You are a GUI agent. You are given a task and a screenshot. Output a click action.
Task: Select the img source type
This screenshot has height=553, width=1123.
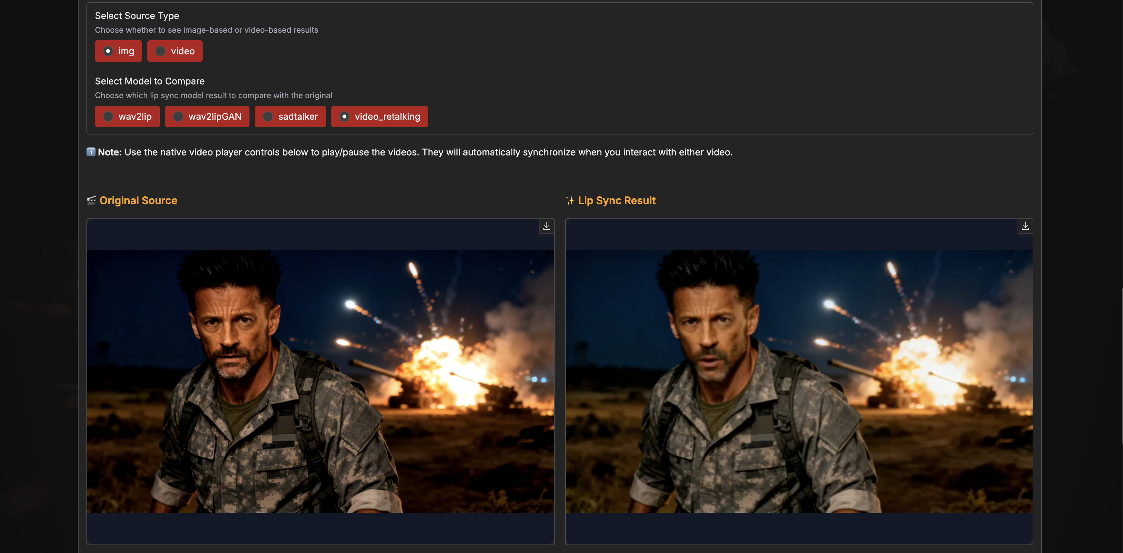118,51
